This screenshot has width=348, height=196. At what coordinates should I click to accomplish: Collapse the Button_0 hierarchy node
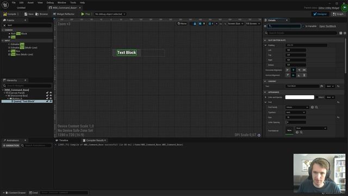point(8,99)
